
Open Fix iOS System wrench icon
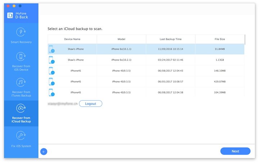(21, 135)
